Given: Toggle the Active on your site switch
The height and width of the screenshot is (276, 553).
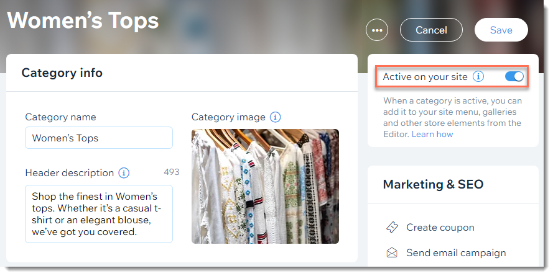Looking at the screenshot, I should [514, 76].
